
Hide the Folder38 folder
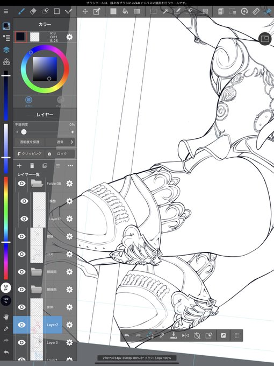point(21,183)
